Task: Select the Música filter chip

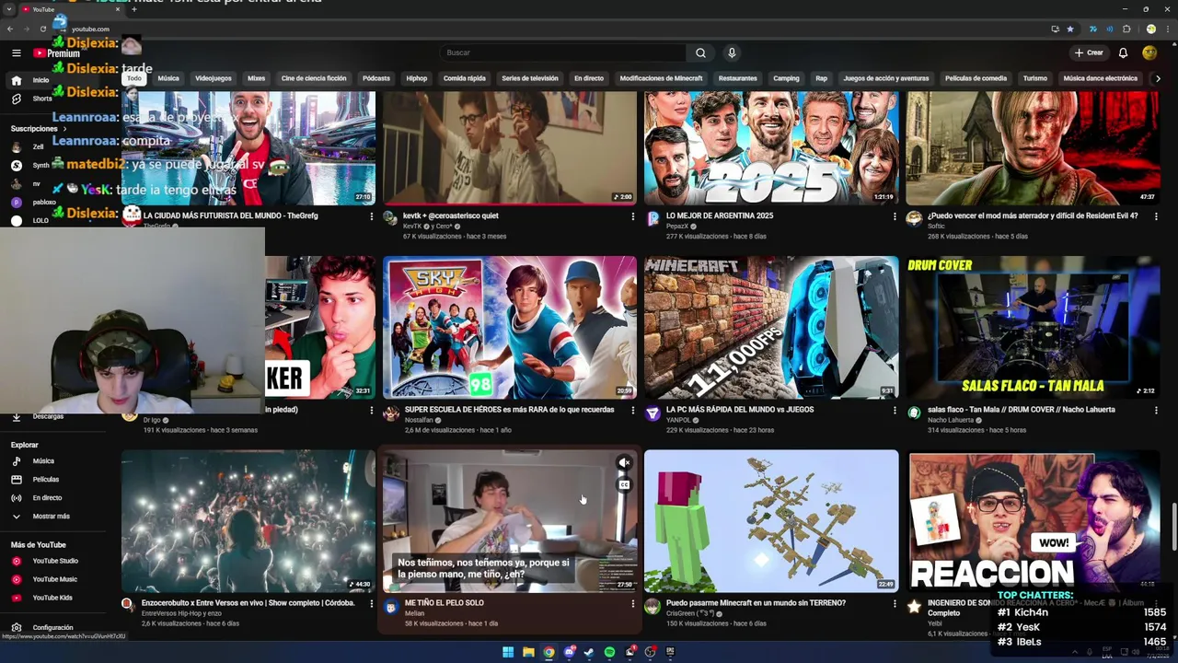Action: click(168, 78)
